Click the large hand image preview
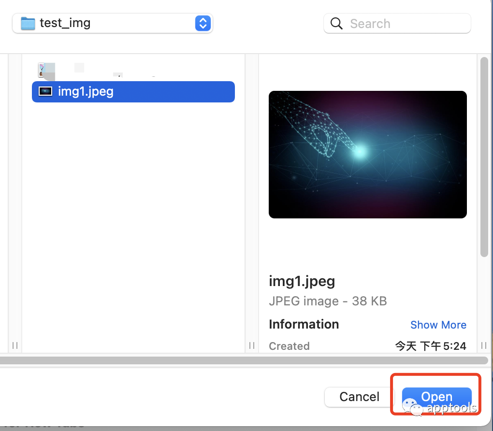This screenshot has height=431, width=493. pyautogui.click(x=367, y=155)
